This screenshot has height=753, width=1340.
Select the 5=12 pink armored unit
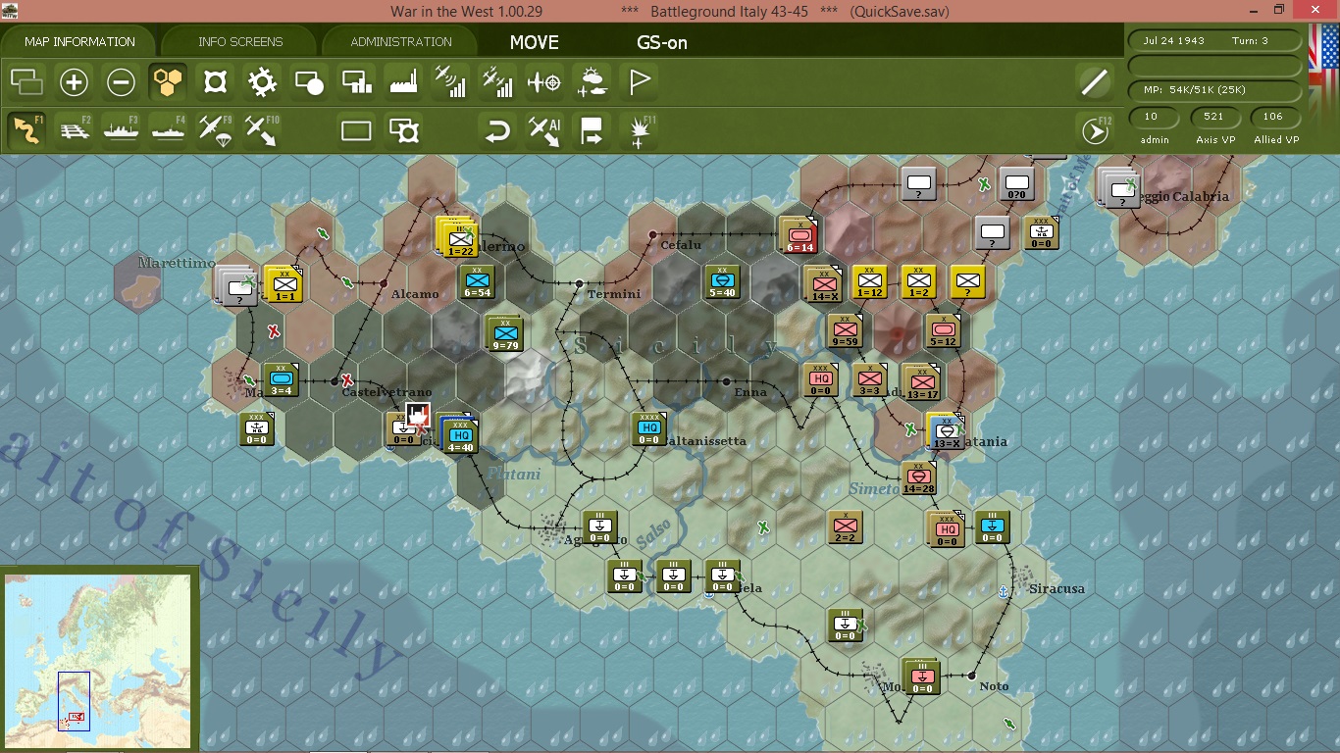point(944,331)
